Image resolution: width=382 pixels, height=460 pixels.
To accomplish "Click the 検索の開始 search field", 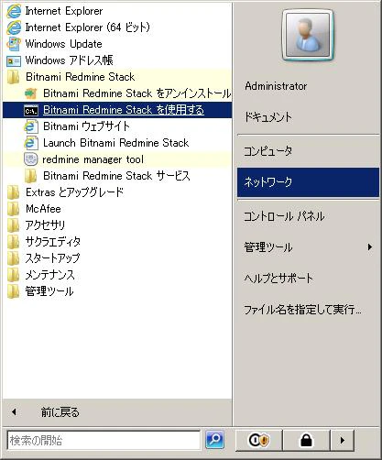I will click(104, 440).
